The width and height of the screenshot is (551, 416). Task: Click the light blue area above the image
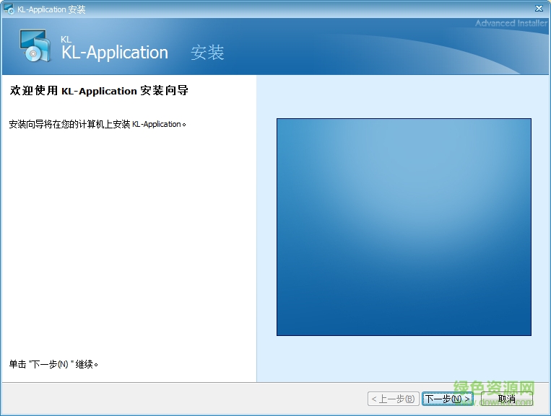coord(403,97)
